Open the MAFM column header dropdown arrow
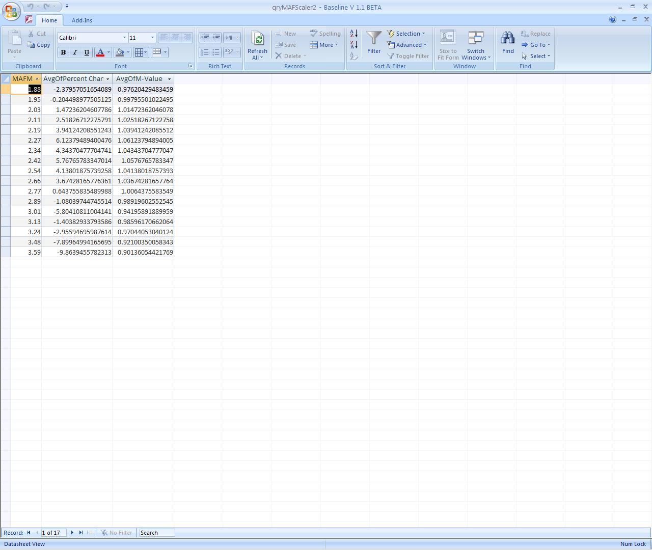 coord(37,79)
